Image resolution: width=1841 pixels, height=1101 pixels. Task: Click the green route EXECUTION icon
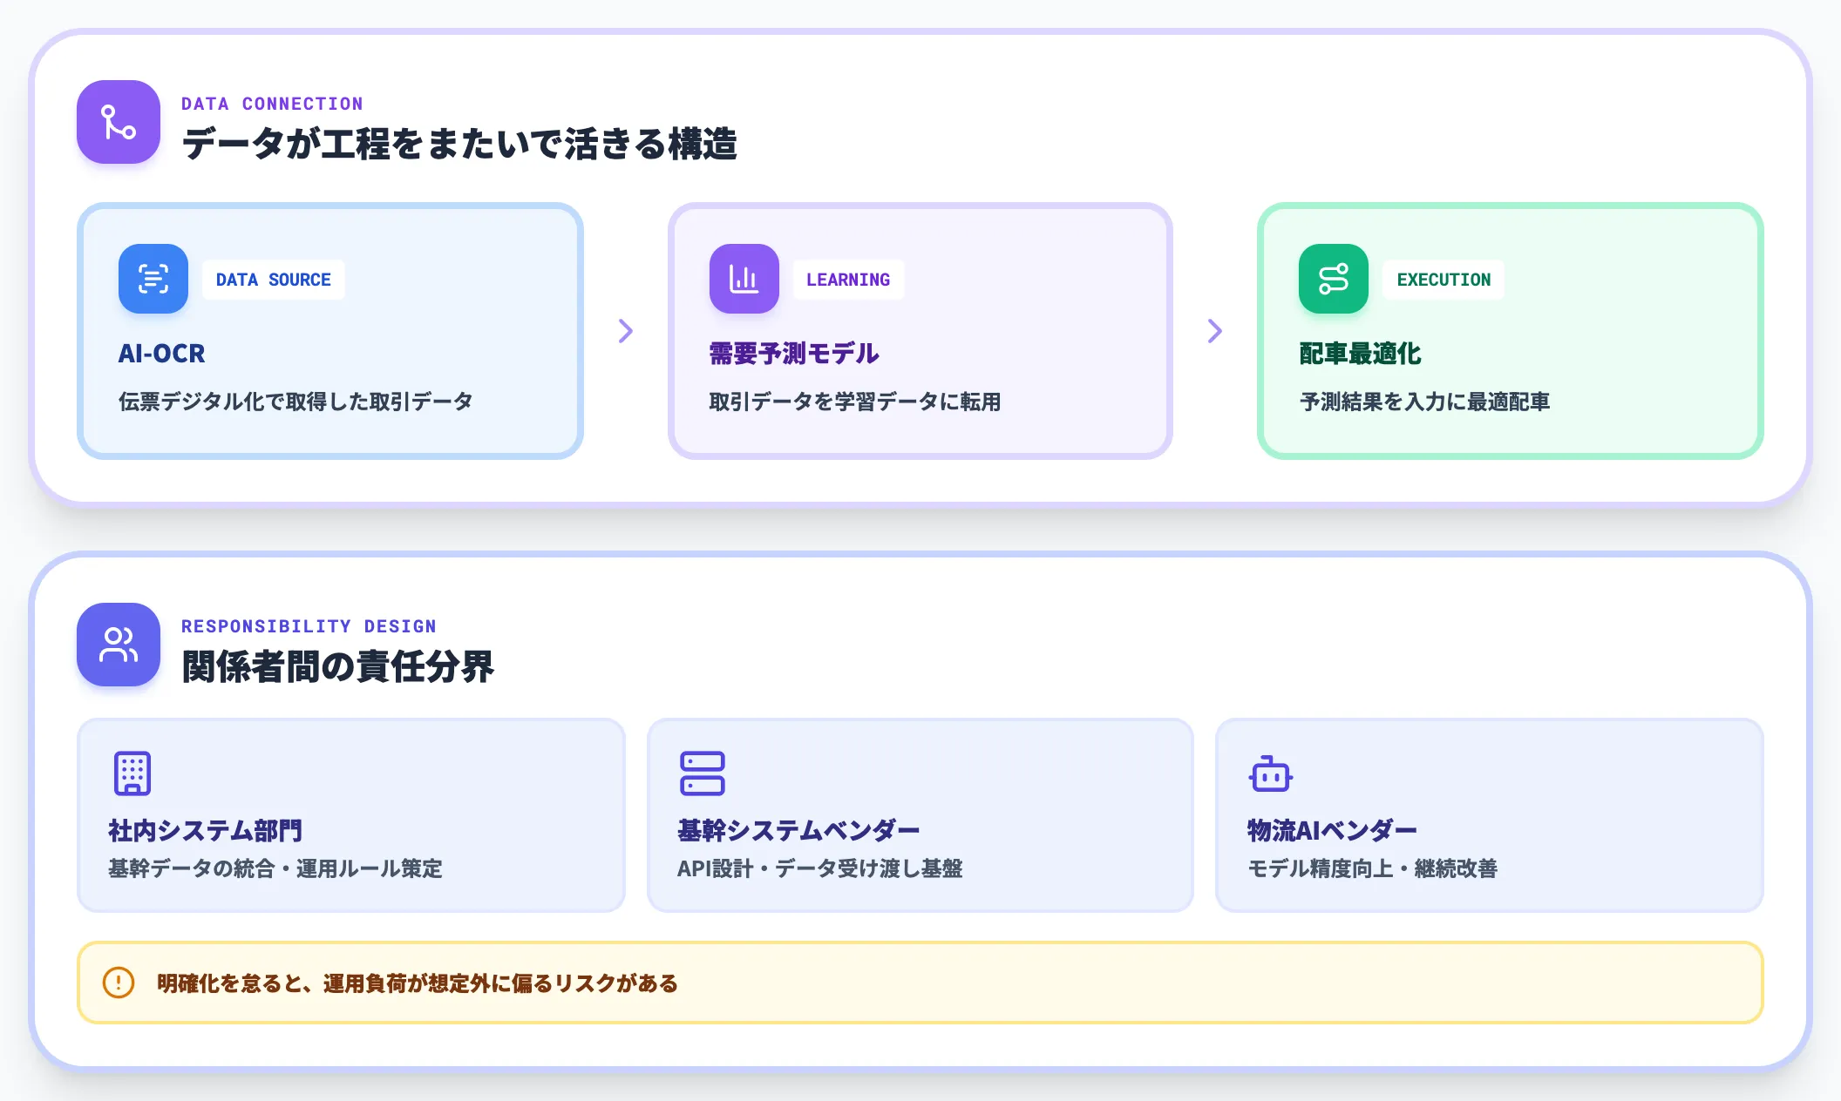(x=1334, y=279)
